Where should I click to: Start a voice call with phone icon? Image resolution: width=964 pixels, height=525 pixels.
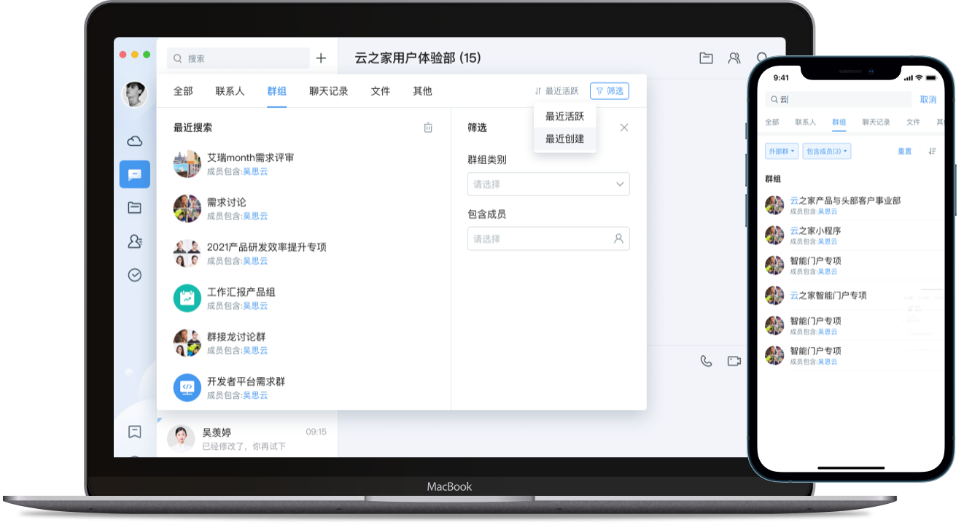[x=706, y=361]
